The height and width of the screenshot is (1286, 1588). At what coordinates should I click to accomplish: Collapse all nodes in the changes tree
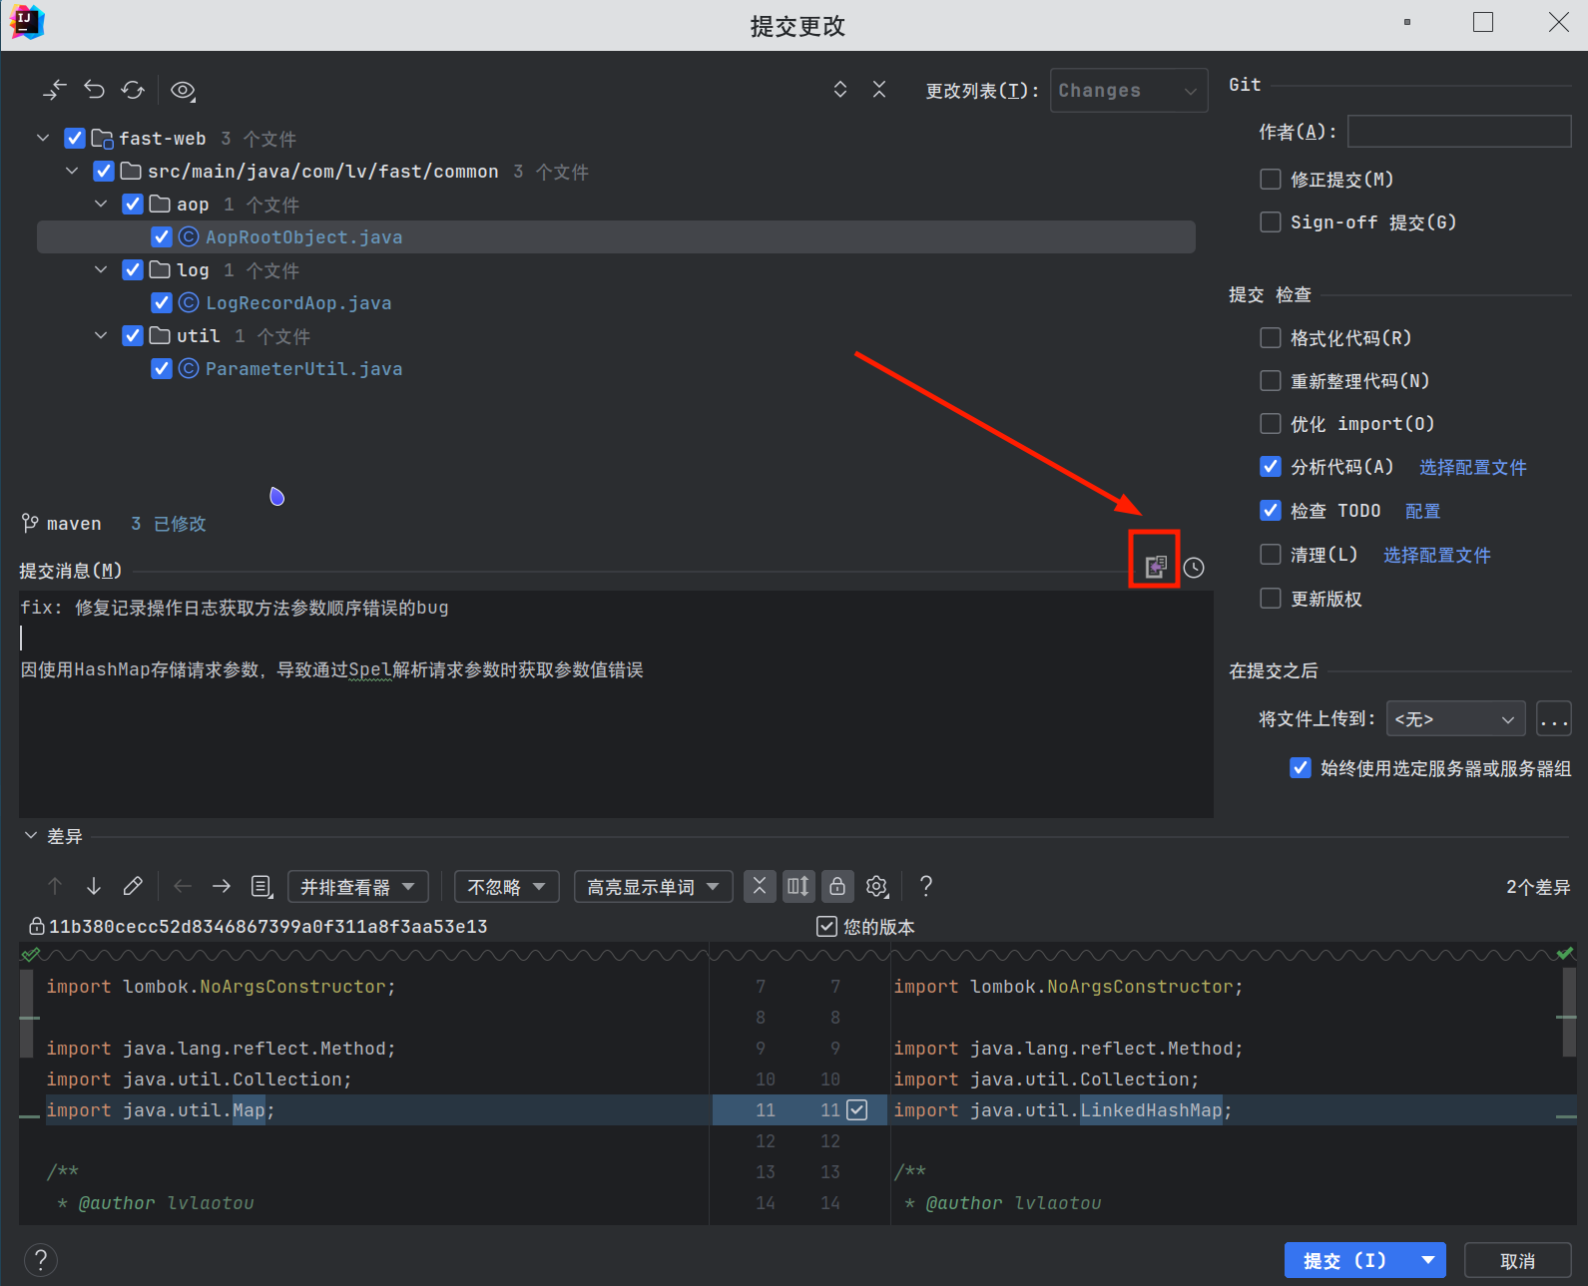coord(879,90)
